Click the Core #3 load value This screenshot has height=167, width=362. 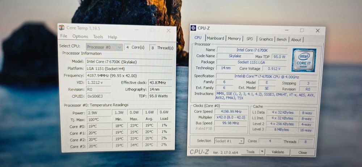click(x=164, y=144)
